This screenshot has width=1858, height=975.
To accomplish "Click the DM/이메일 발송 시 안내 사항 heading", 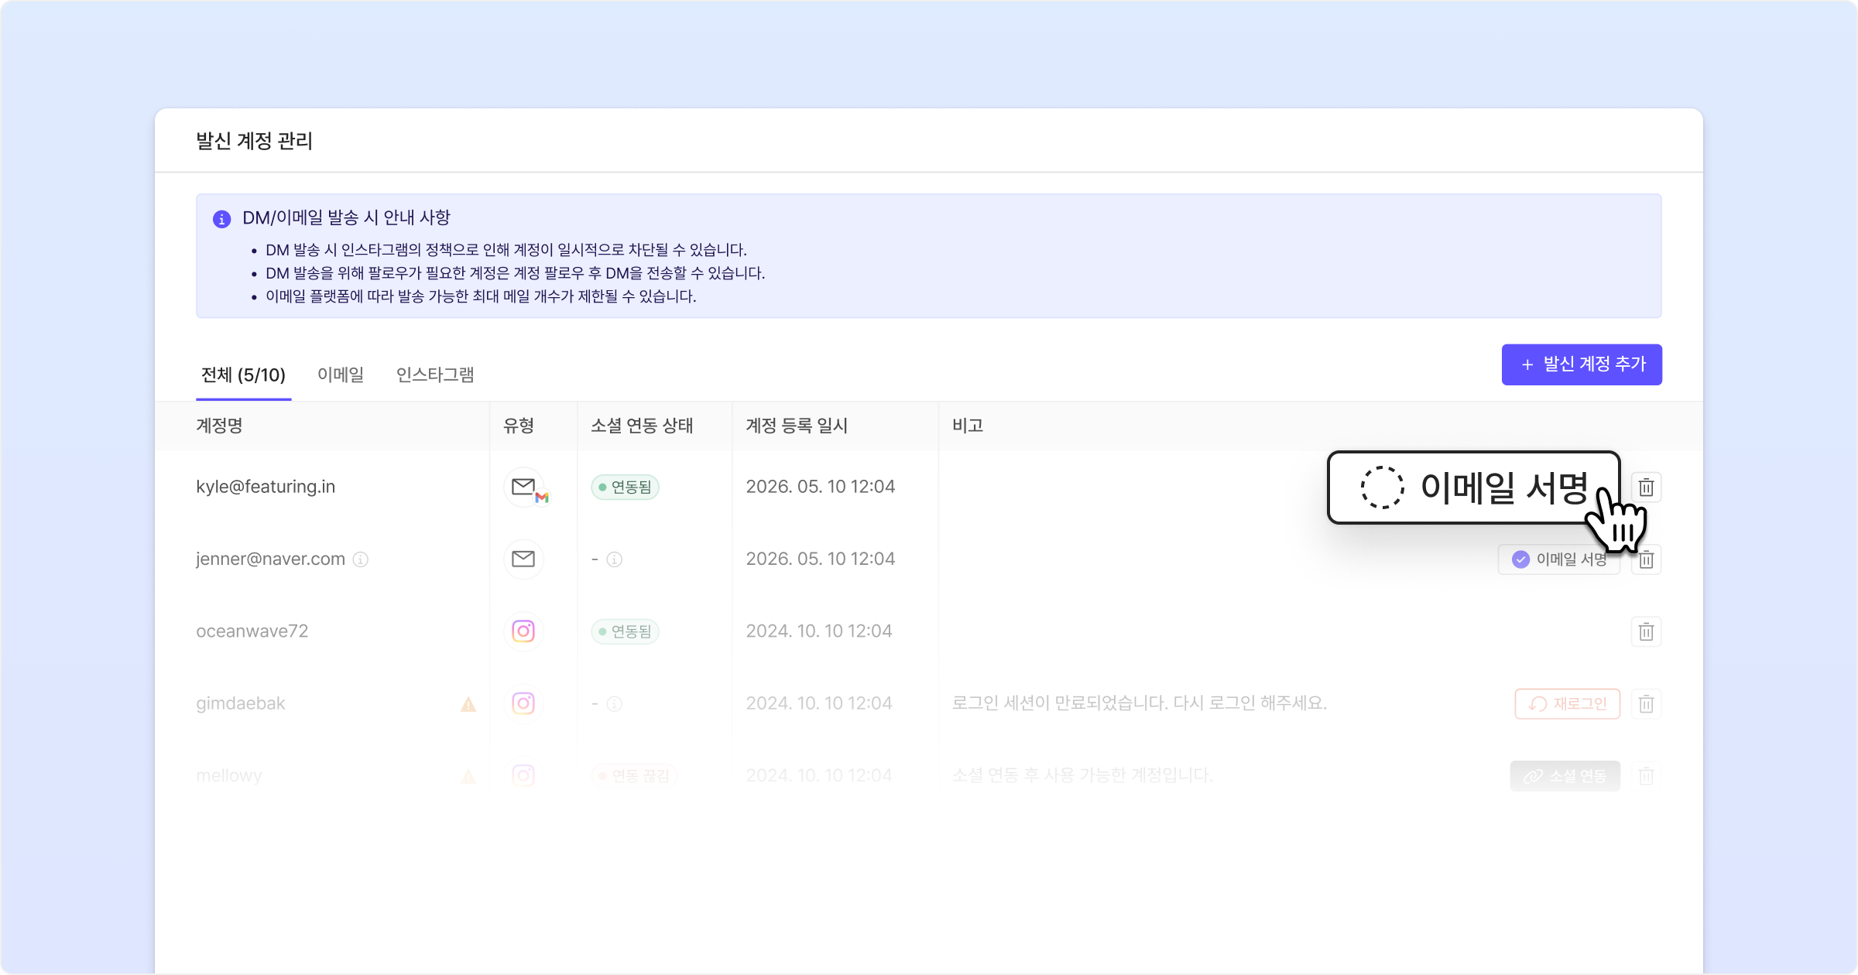I will (346, 217).
